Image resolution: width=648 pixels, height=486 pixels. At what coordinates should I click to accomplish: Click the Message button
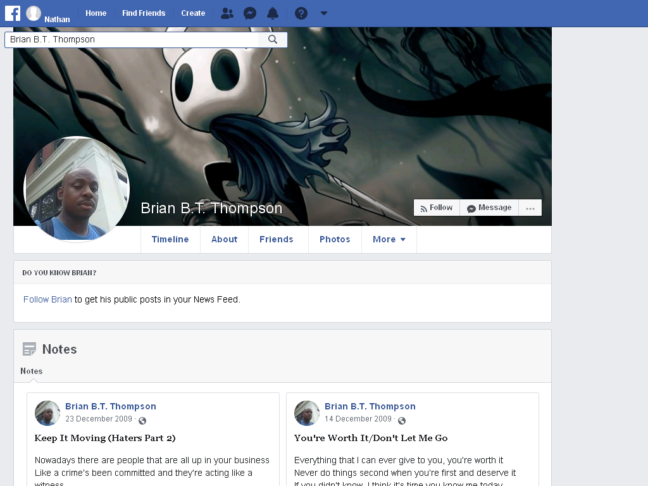[489, 208]
